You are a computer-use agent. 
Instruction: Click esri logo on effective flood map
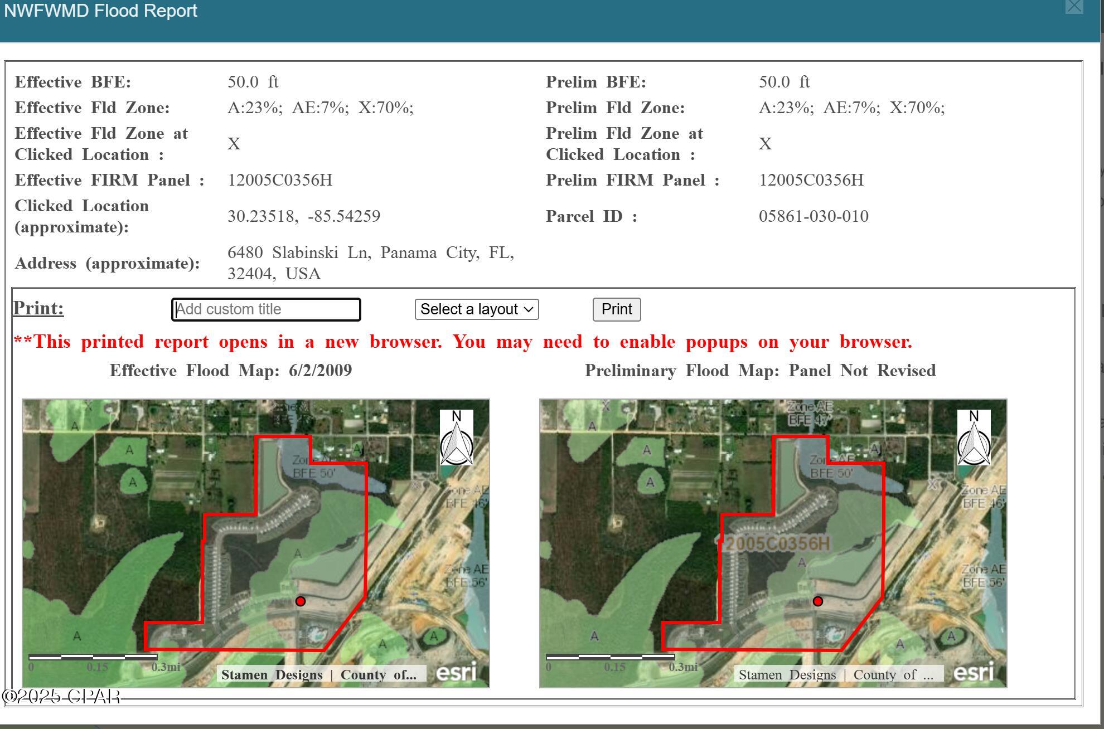click(456, 672)
